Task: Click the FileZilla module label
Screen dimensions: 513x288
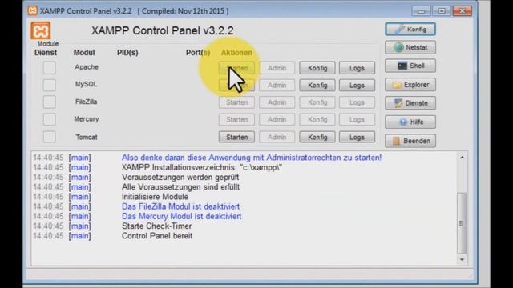Action: pyautogui.click(x=86, y=102)
